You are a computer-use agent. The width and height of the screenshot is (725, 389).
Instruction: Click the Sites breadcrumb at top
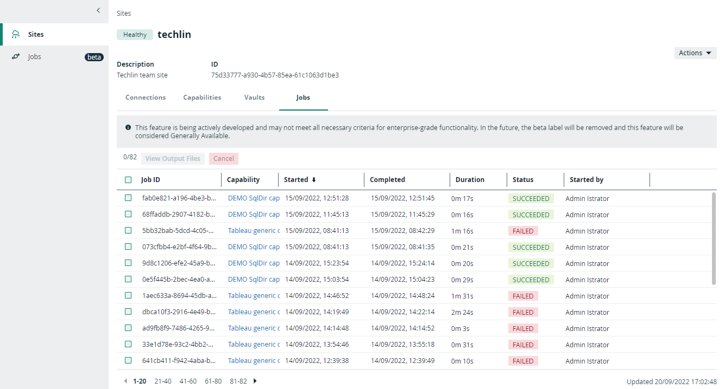click(124, 13)
